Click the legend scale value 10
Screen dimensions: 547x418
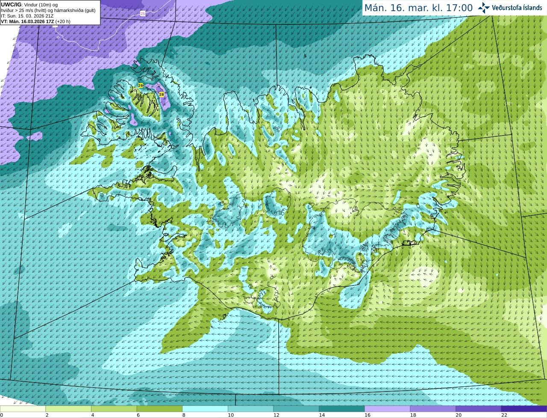[231, 415]
